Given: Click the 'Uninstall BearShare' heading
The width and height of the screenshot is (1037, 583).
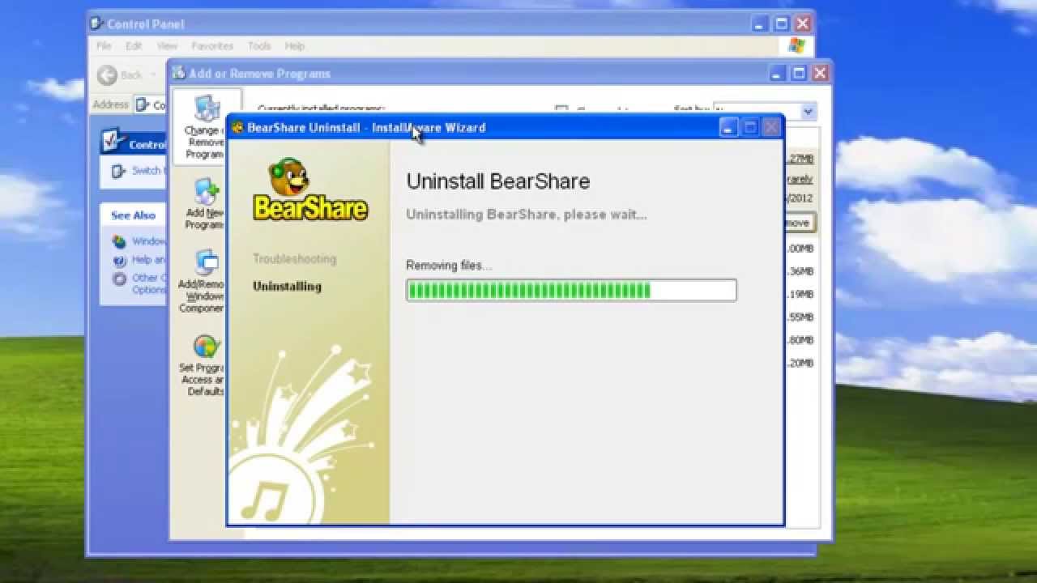Looking at the screenshot, I should [x=498, y=181].
